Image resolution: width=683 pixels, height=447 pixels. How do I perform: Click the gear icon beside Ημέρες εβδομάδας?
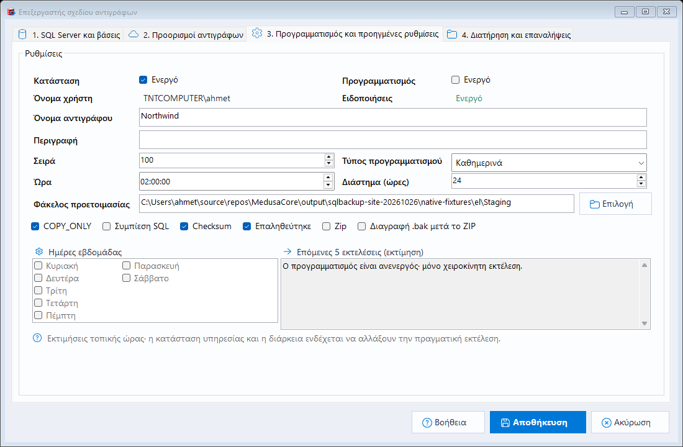(x=39, y=252)
